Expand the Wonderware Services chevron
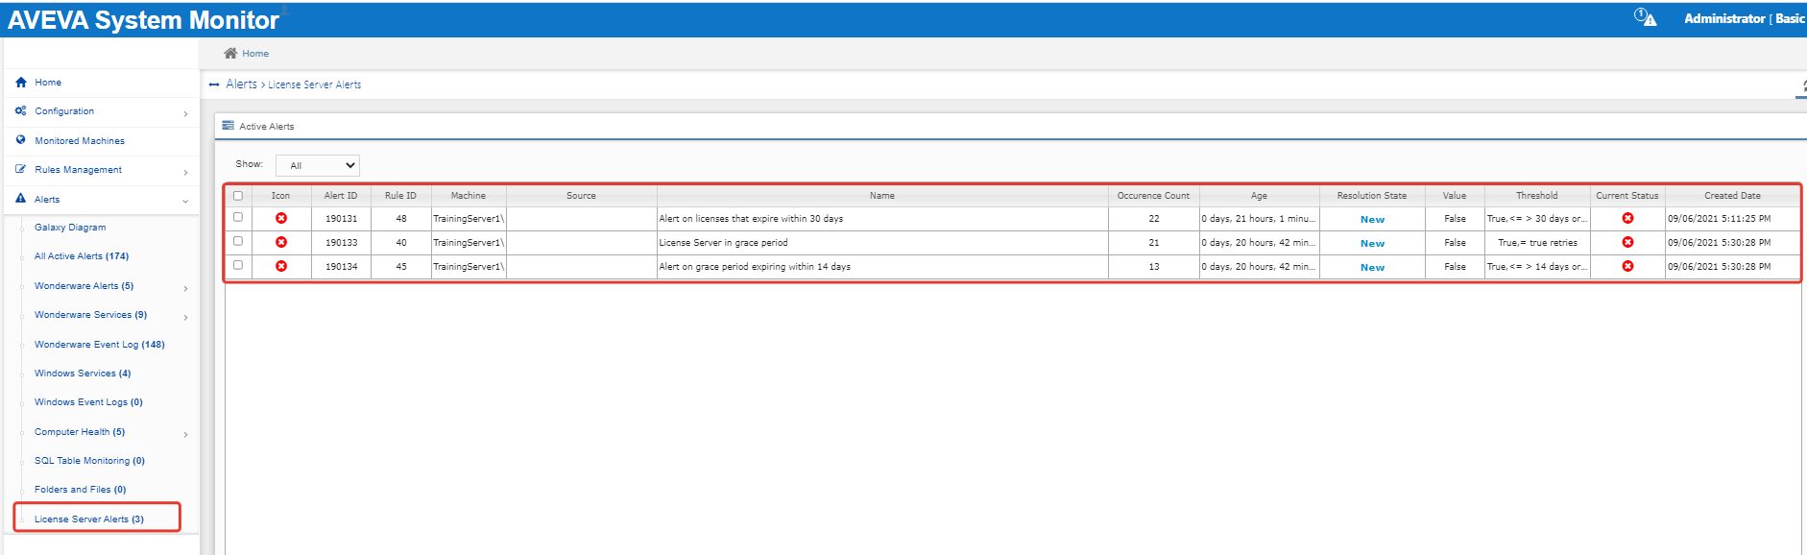 185,317
